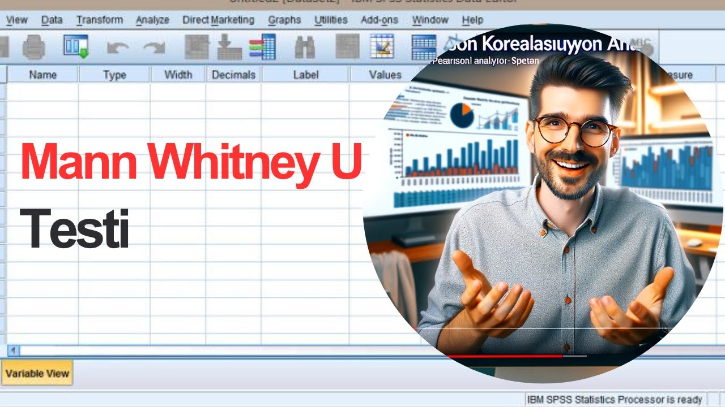Select the Decimals column header

pos(233,75)
